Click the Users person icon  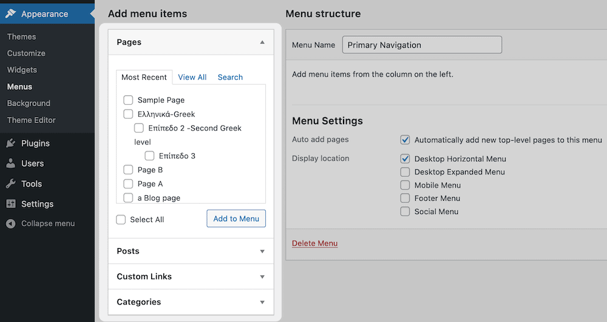(x=11, y=164)
